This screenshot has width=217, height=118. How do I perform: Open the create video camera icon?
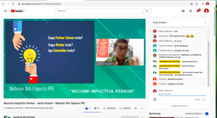click(183, 11)
